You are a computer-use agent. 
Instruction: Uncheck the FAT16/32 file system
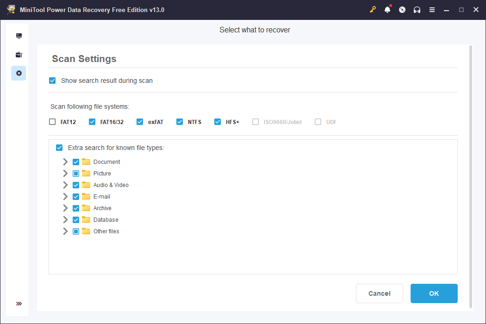pyautogui.click(x=92, y=122)
